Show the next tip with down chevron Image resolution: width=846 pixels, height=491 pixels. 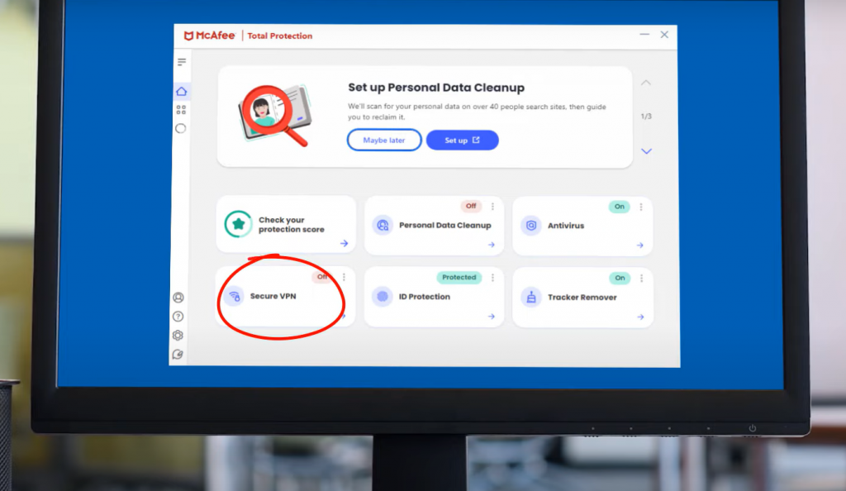tap(646, 151)
